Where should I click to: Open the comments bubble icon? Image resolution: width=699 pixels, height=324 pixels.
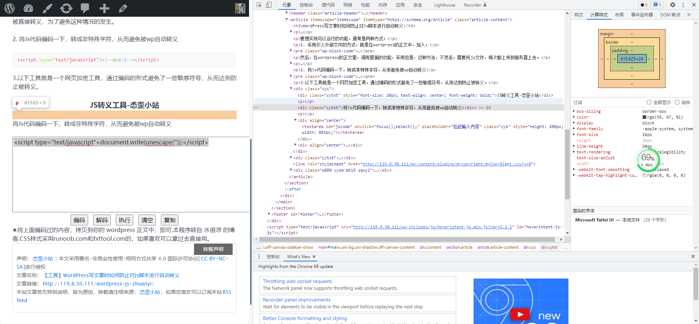[85, 8]
